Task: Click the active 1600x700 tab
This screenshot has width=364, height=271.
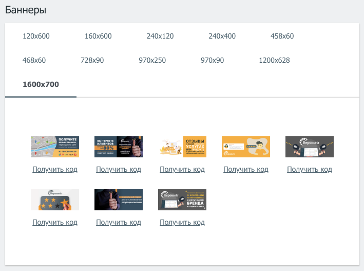Action: pos(41,84)
